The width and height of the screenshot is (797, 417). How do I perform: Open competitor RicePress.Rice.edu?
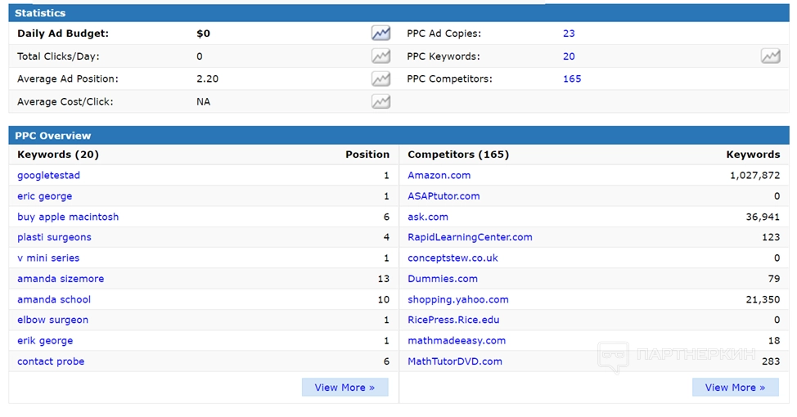(453, 320)
